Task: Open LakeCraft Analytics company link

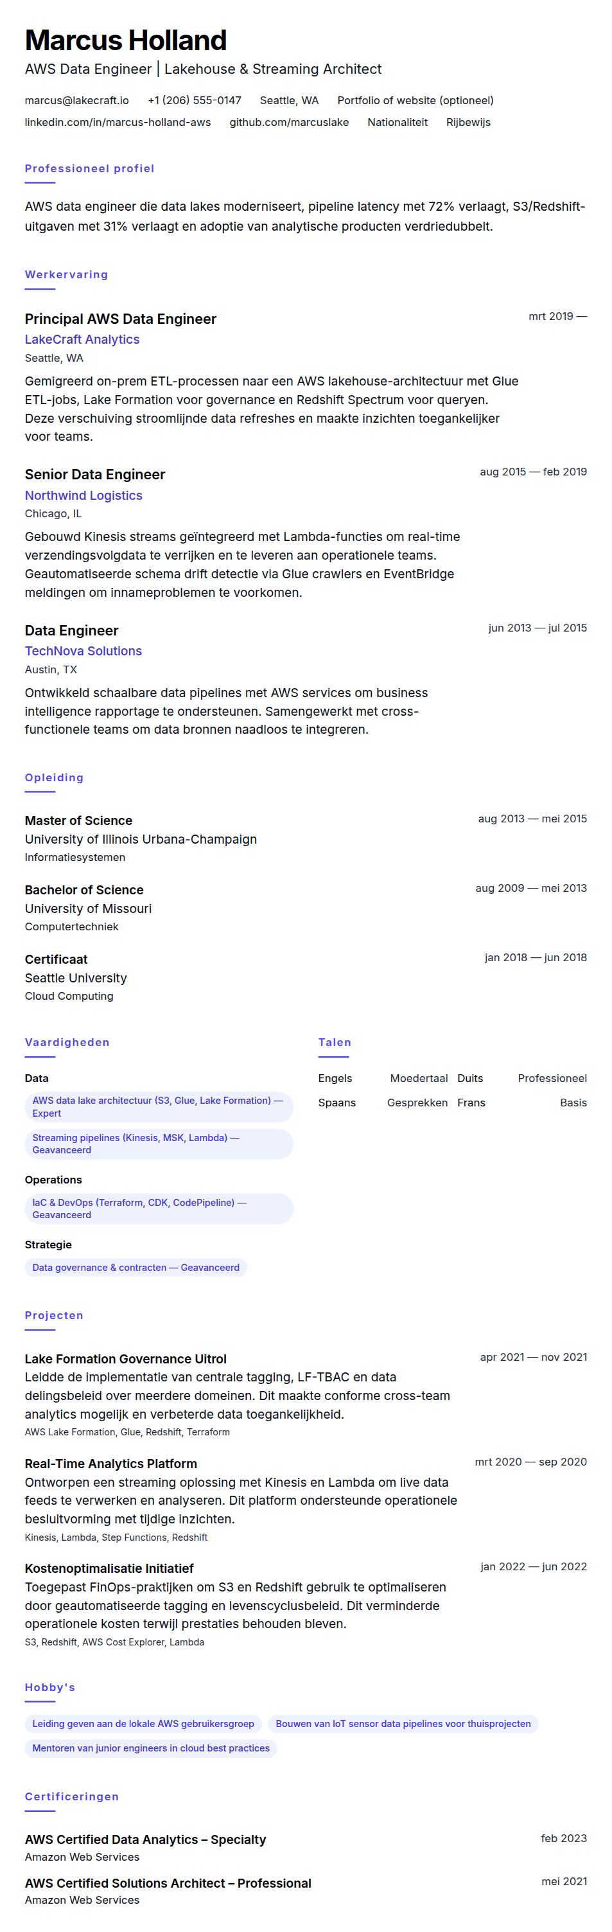Action: (82, 339)
